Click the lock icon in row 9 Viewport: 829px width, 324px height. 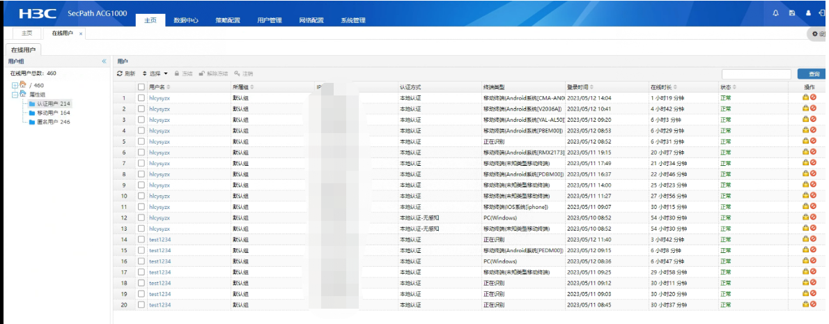[806, 184]
